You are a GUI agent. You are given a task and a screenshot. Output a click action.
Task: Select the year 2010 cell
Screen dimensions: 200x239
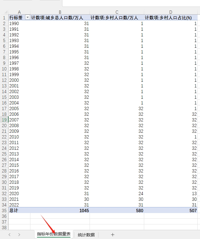(x=19, y=137)
